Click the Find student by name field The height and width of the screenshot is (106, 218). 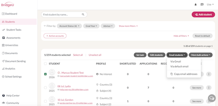pos(64,14)
